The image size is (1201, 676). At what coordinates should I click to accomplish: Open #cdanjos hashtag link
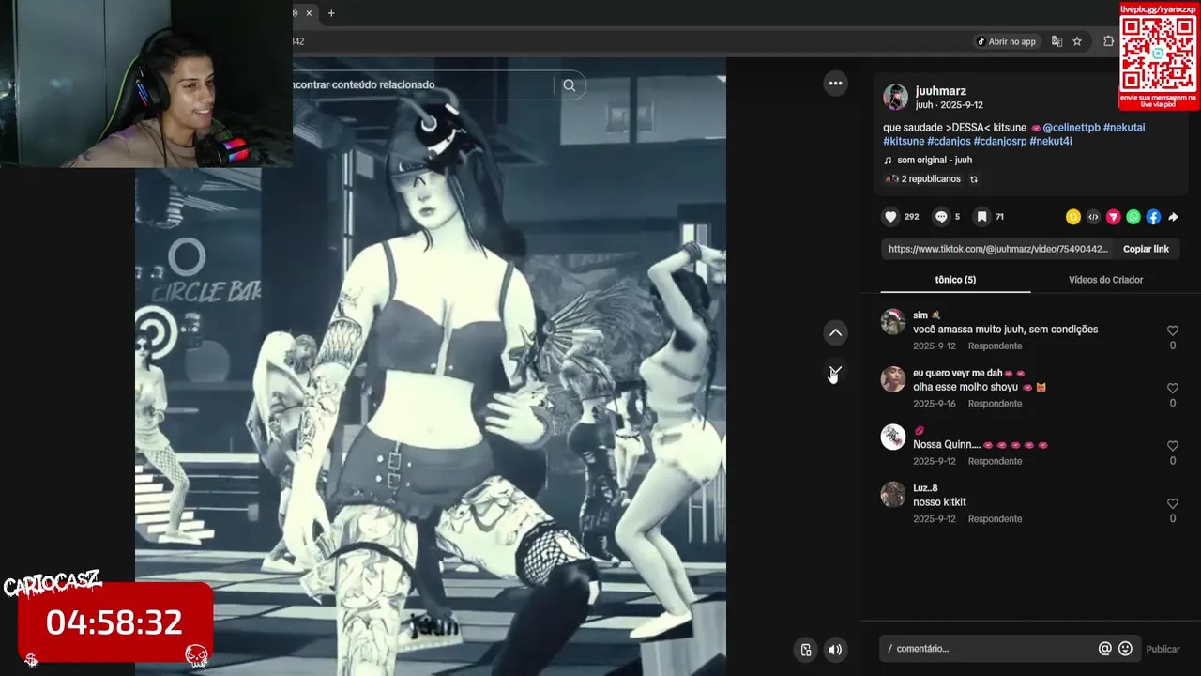(949, 141)
